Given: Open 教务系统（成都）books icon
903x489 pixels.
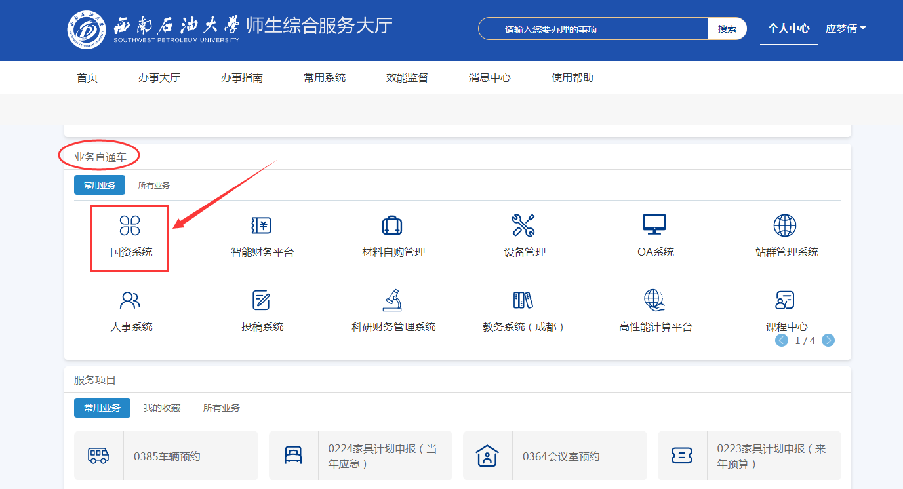Looking at the screenshot, I should (x=523, y=301).
